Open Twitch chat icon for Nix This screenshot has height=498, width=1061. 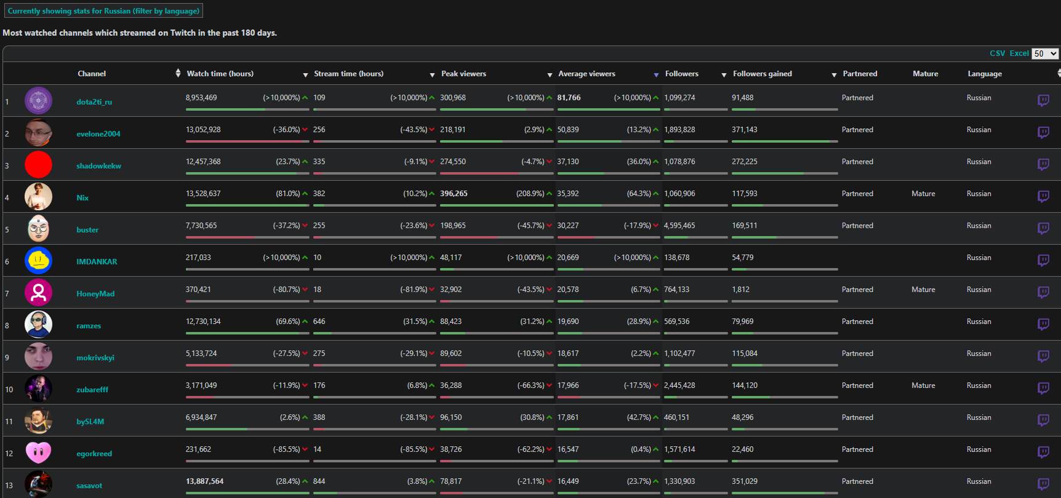click(x=1043, y=196)
